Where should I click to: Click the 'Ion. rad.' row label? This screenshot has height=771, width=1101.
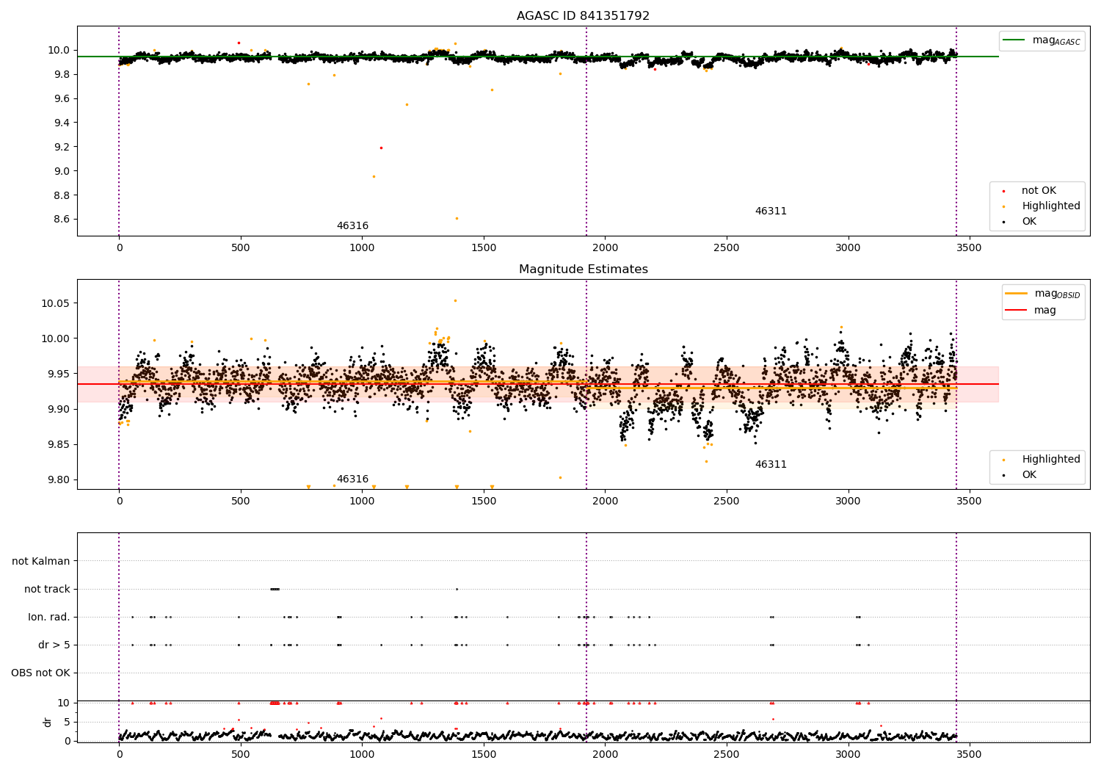[49, 617]
